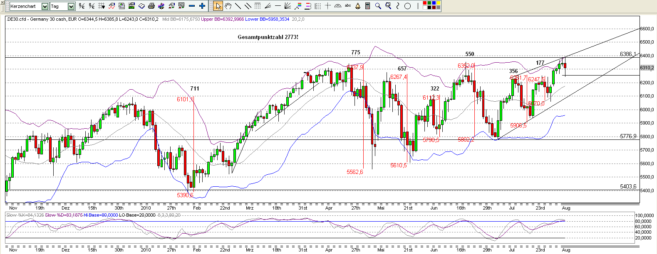Select the dotted horizontal retracement lines tool
657x254 pixels.
(258, 6)
